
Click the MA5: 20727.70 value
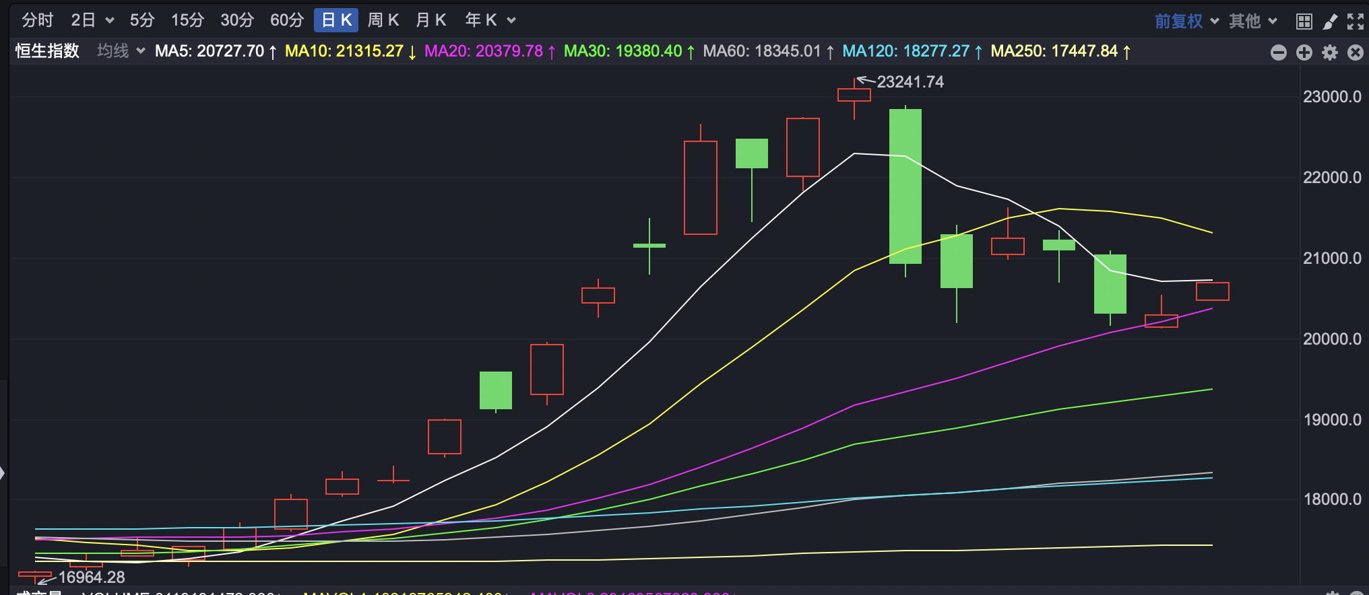pos(216,51)
